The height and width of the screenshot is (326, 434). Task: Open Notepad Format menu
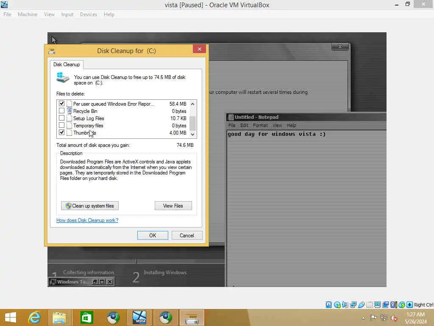[x=260, y=125]
